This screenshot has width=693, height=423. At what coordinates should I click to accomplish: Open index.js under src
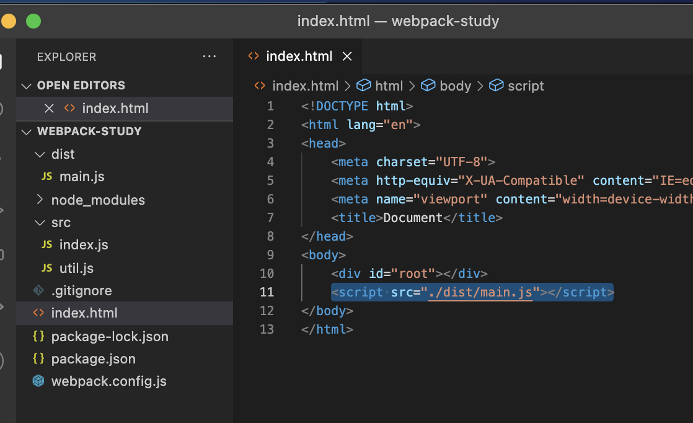click(x=84, y=245)
